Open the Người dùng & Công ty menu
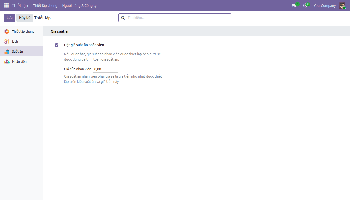The image size is (350, 200). click(x=79, y=6)
